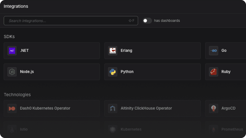Viewport: 246px width, 138px height.
Task: Open the Erlang integration card
Action: 152,51
